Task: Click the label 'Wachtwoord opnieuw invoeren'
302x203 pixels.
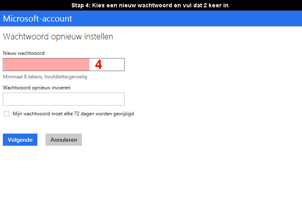Action: pyautogui.click(x=37, y=88)
